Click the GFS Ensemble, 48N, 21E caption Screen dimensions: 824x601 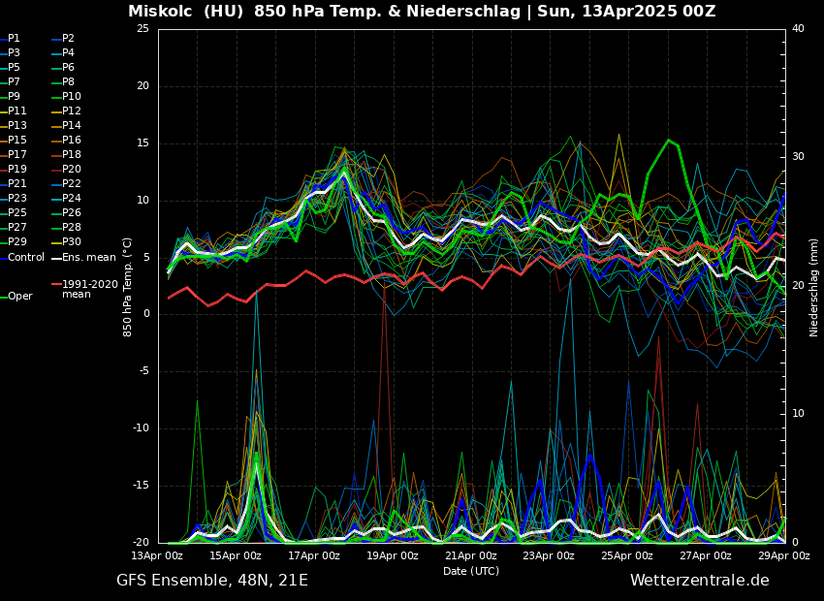tap(212, 581)
